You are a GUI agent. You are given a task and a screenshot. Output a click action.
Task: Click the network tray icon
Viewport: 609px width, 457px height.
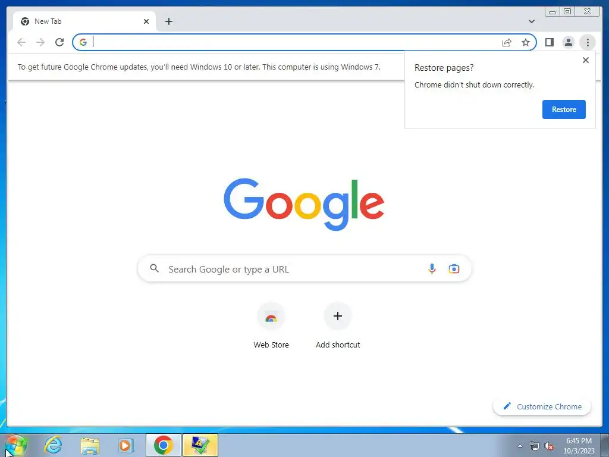[x=535, y=446]
